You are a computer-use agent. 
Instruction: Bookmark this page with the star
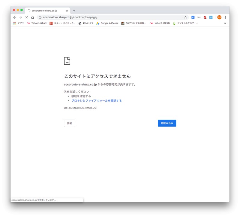coord(185,17)
